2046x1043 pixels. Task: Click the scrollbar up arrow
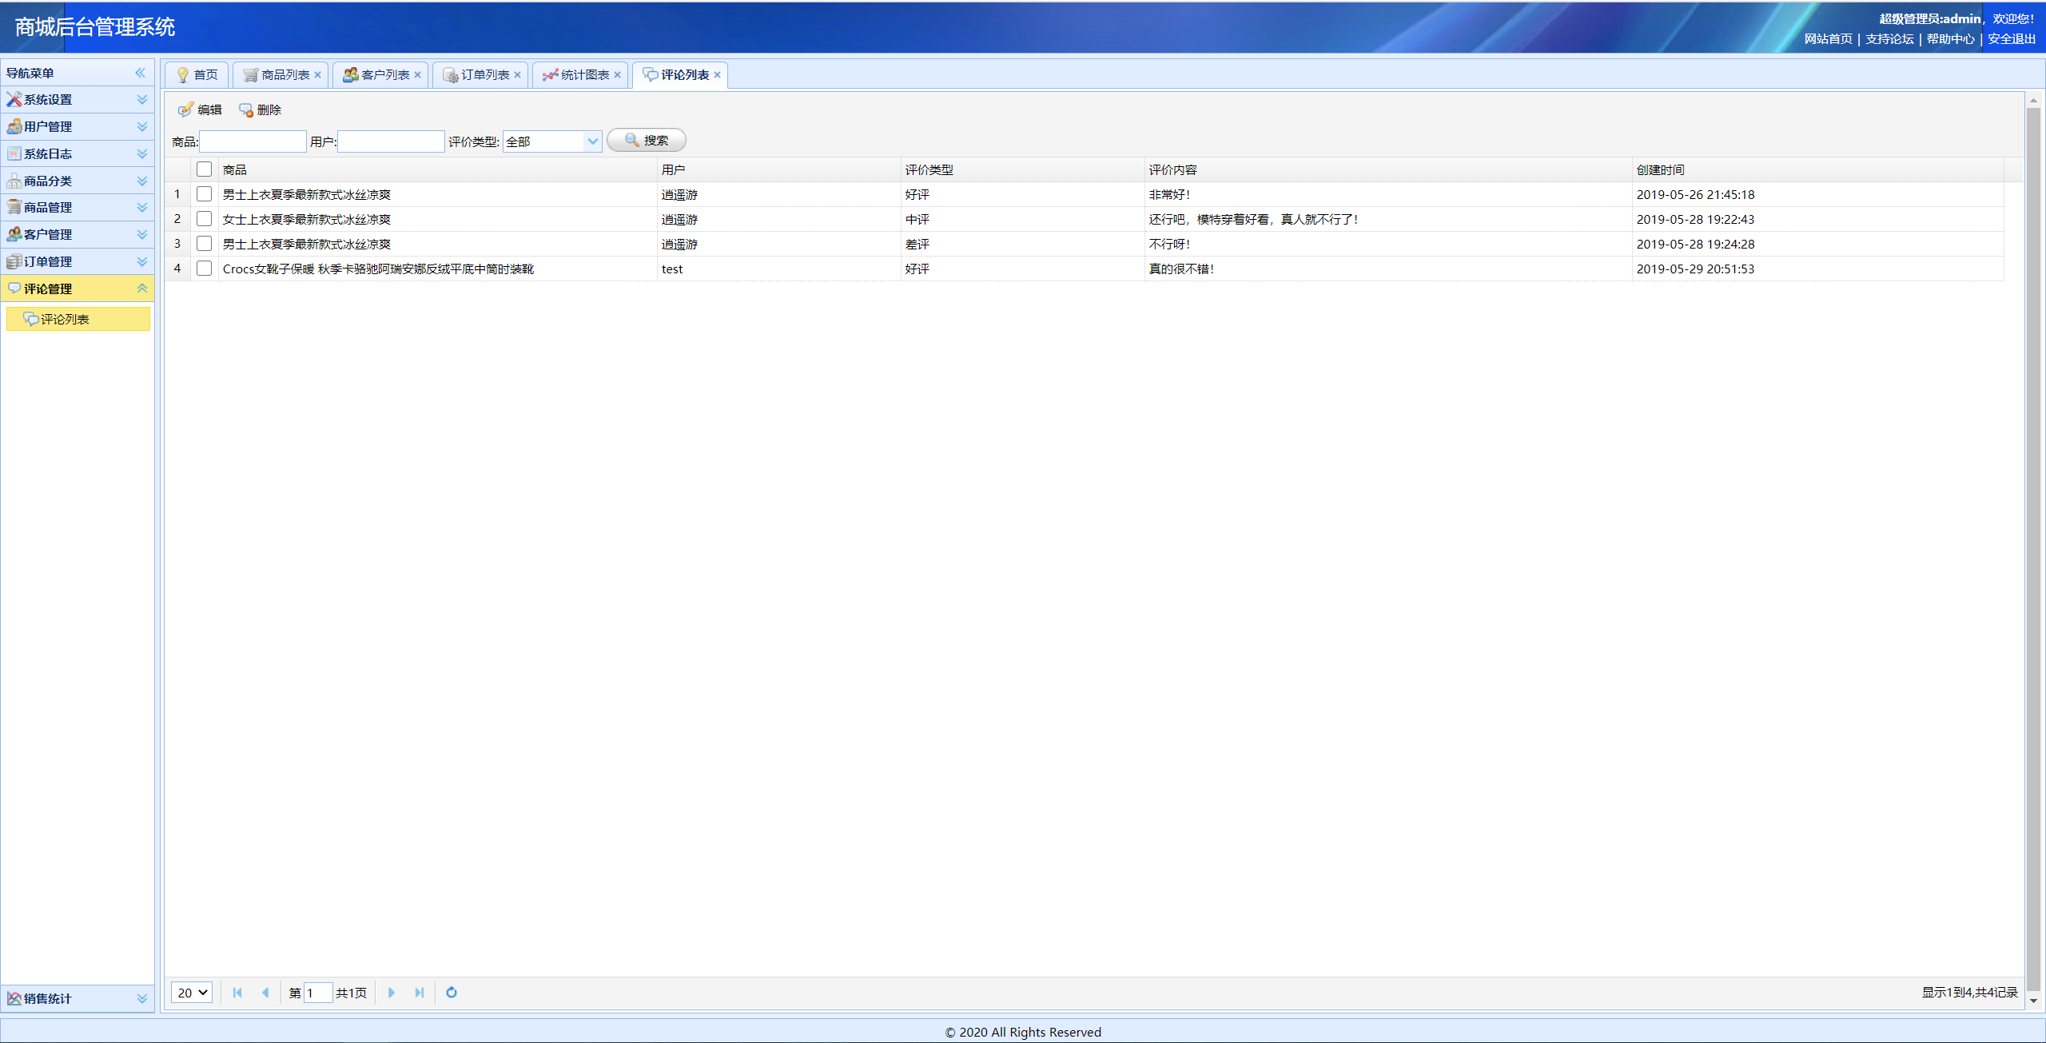point(2034,100)
